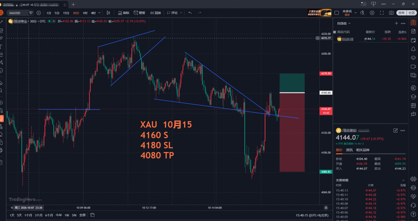This screenshot has width=418, height=221.
Task: Change the candlestick chart style
Action: pyautogui.click(x=108, y=13)
